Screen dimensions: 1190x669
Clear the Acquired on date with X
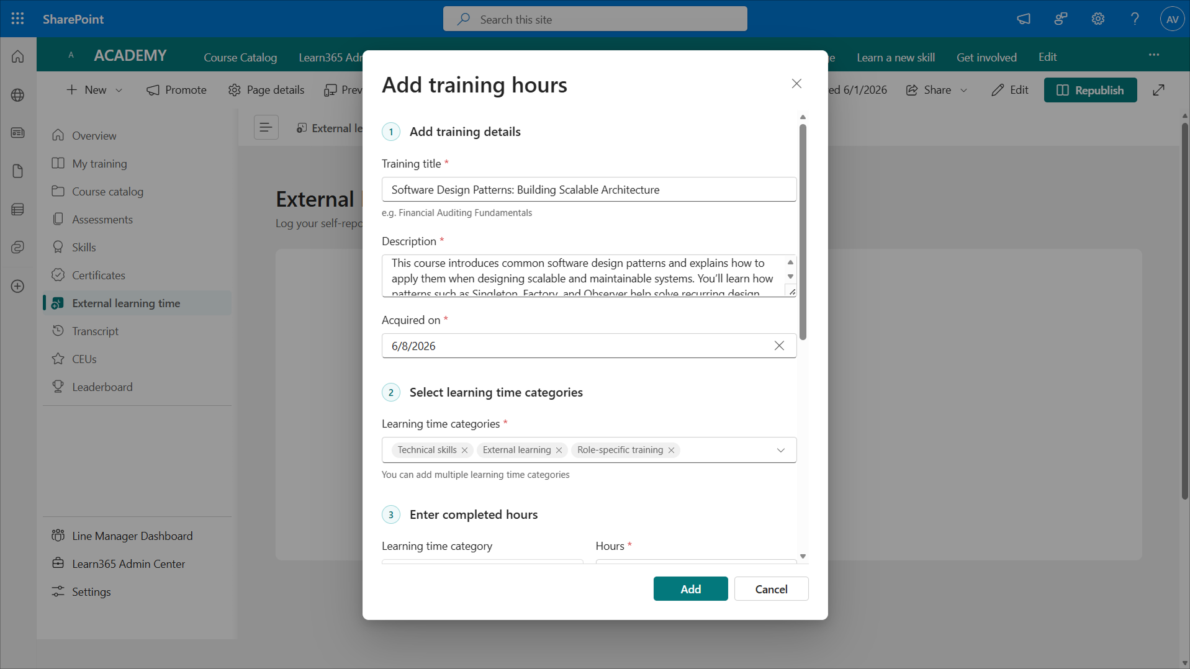[779, 346]
